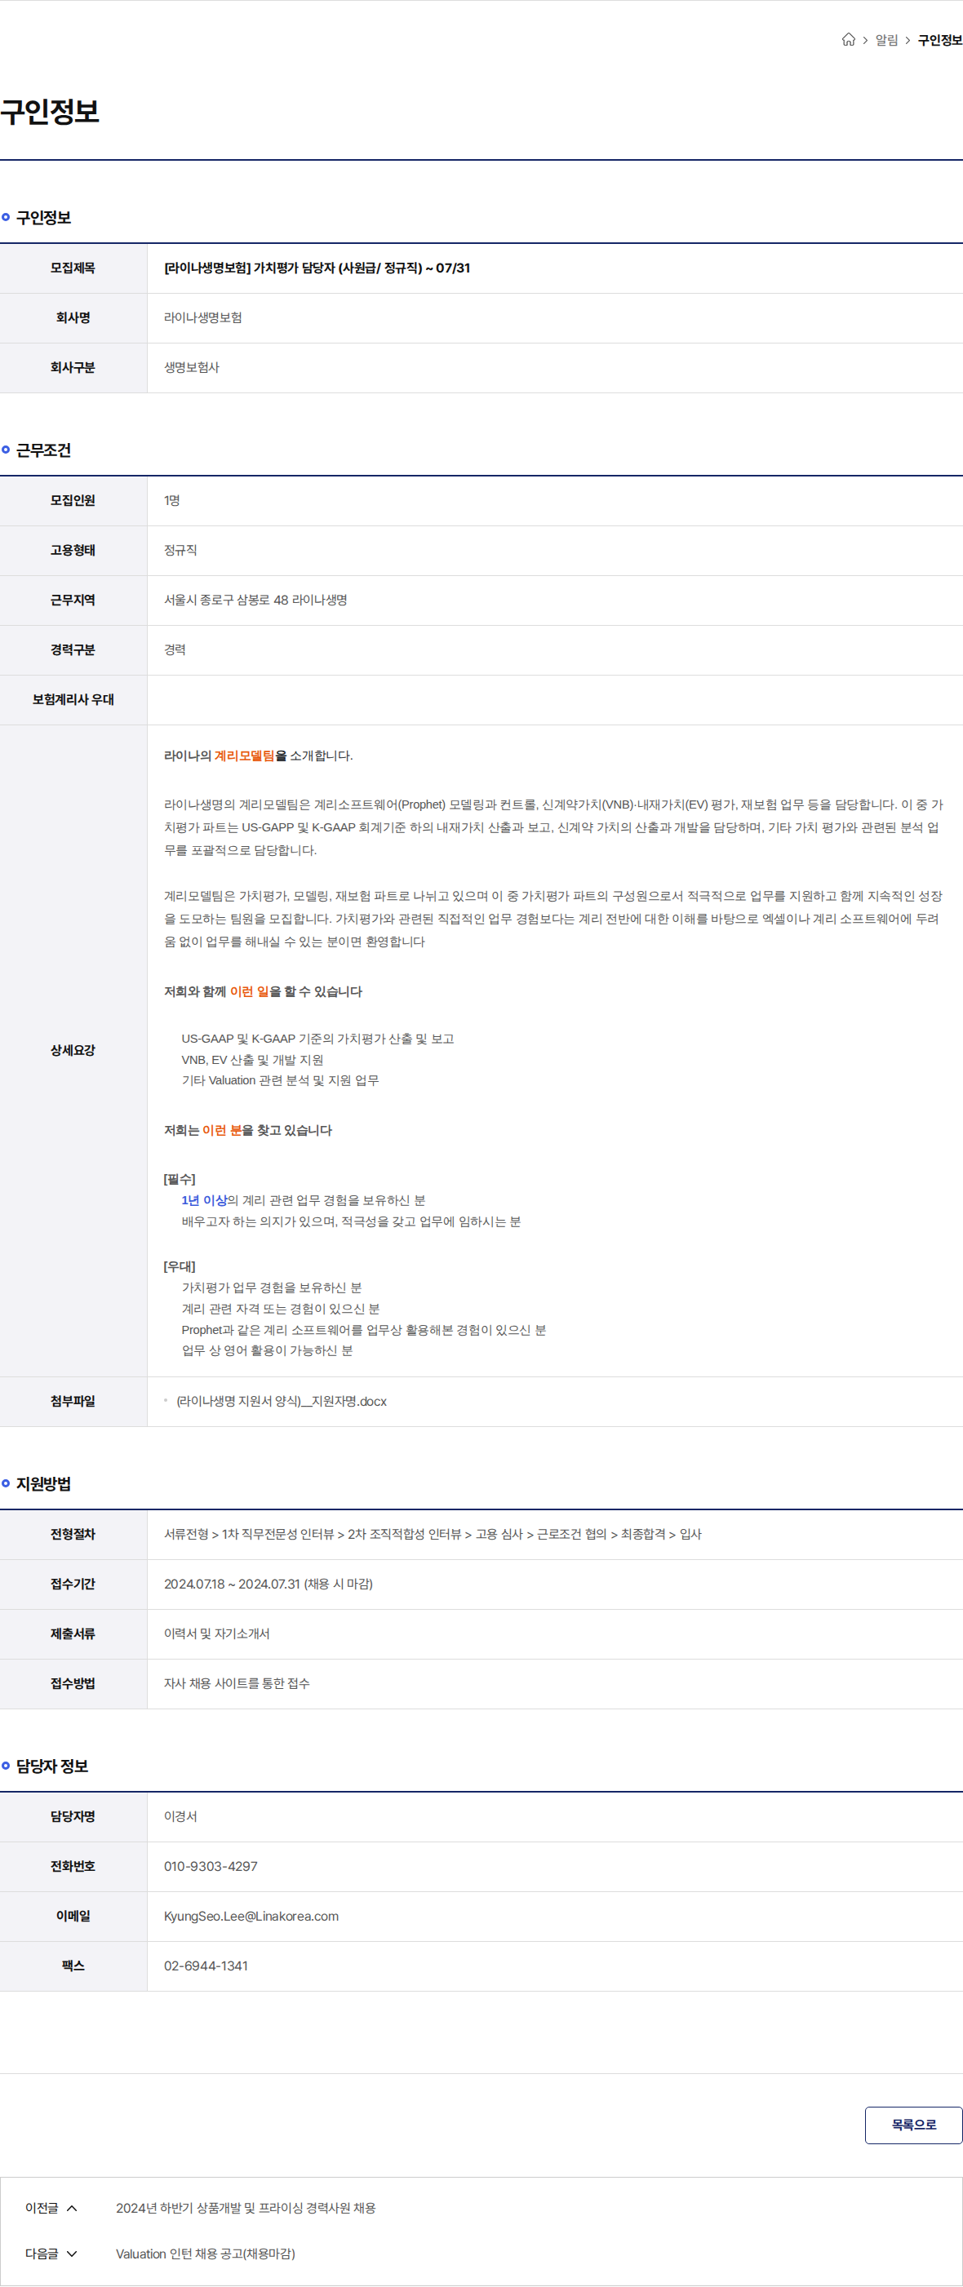Click the 상세요강 row label
This screenshot has width=963, height=2287.
click(73, 1050)
